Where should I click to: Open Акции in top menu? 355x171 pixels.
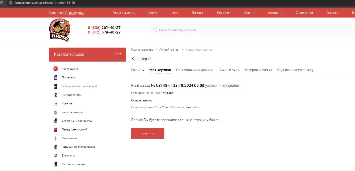tap(153, 13)
